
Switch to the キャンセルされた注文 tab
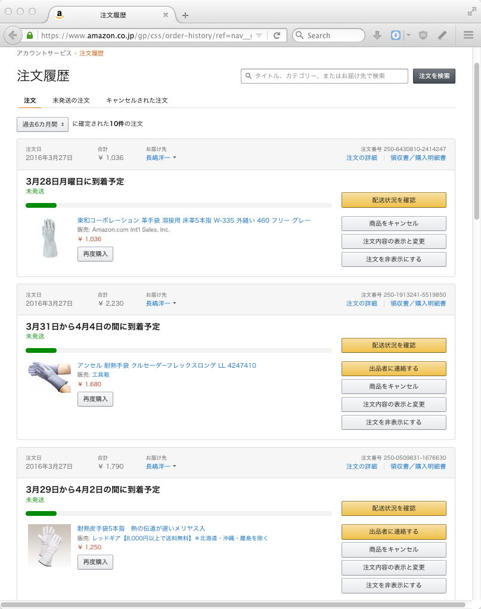coord(136,100)
